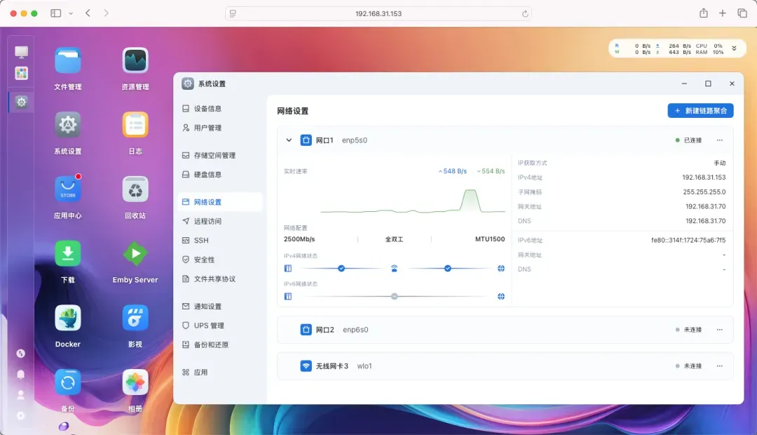This screenshot has height=435, width=757.
Task: Open the more options menu for 网口1
Action: coord(719,140)
